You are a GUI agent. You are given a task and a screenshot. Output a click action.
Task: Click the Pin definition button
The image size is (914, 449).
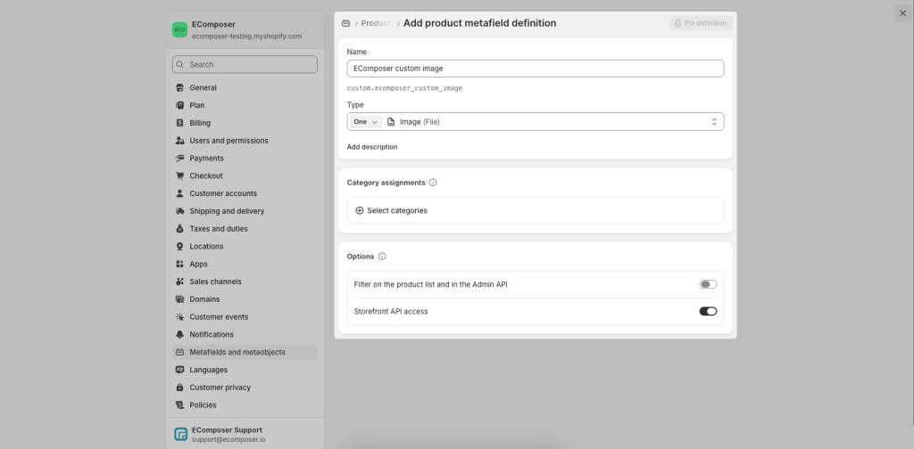[x=700, y=23]
